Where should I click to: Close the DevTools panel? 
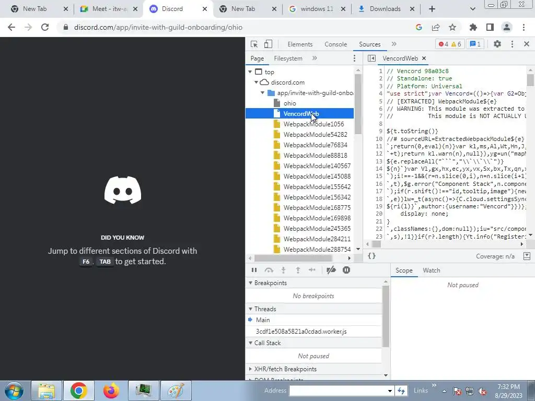pos(527,44)
